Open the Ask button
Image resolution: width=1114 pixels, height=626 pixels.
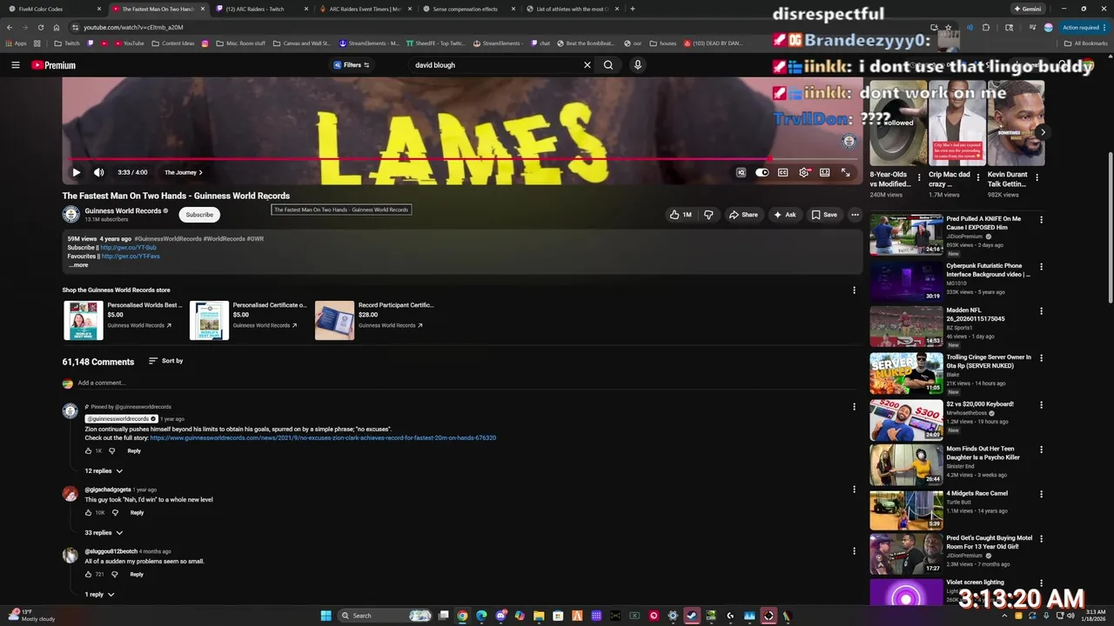(x=784, y=215)
